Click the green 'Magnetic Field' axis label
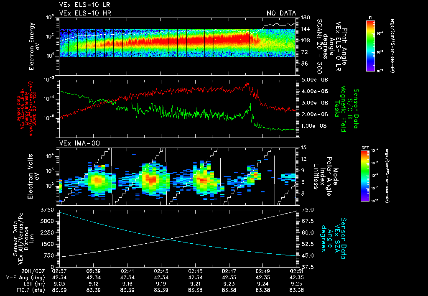This screenshot has width=428, height=296. [344, 109]
